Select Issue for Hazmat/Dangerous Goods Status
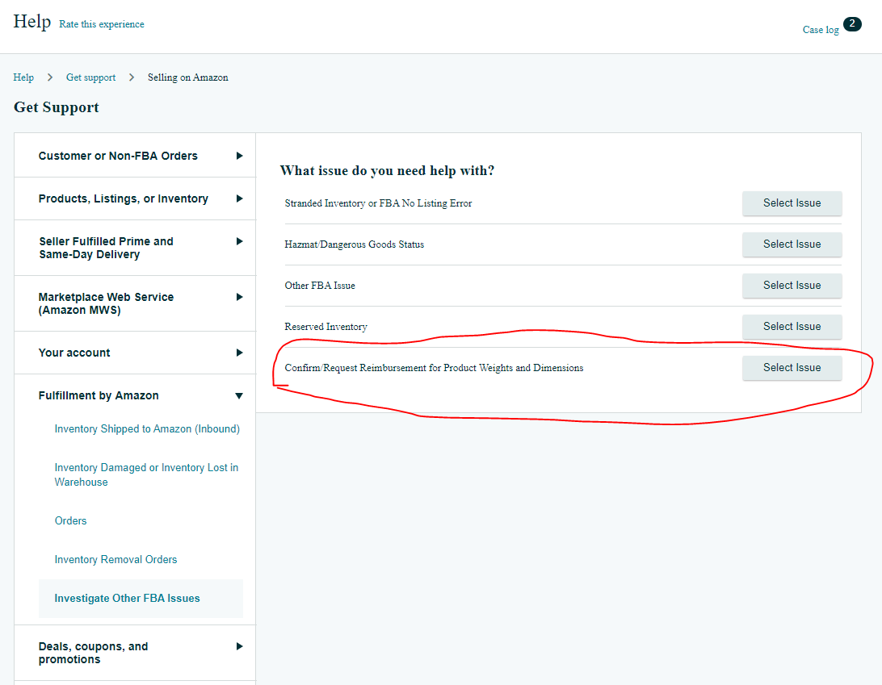This screenshot has width=882, height=685. (x=792, y=244)
